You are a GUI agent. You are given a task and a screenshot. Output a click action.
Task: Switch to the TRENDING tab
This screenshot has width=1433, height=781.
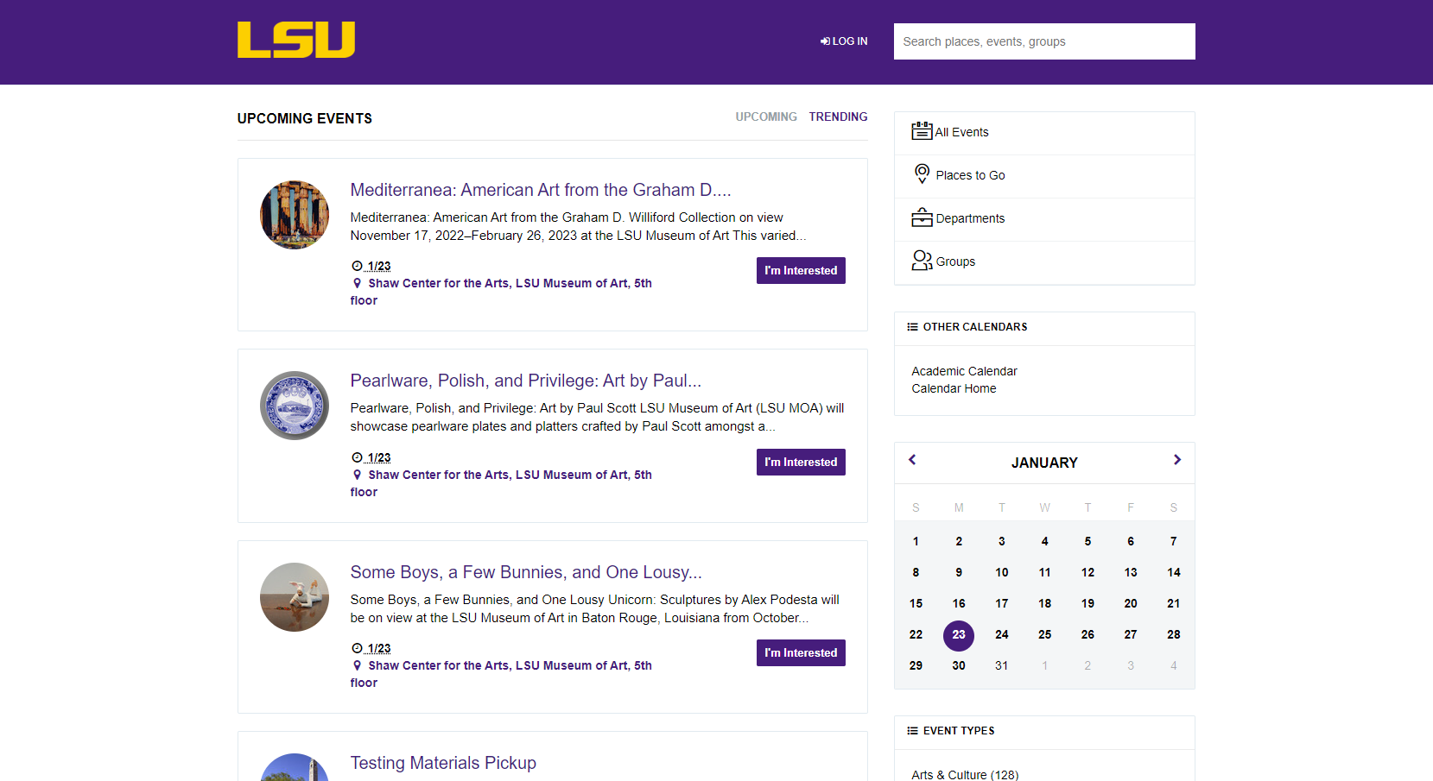(838, 117)
